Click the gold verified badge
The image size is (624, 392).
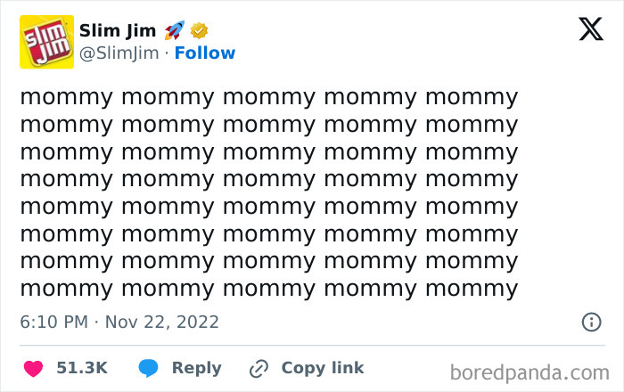(x=200, y=30)
